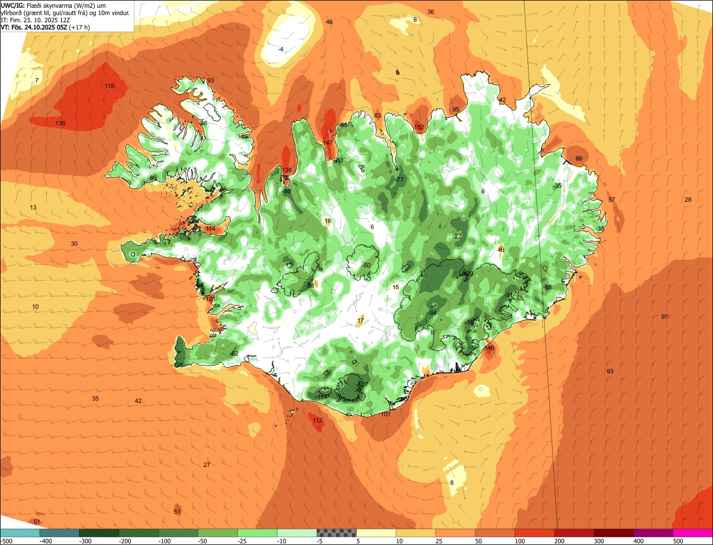Click the '17' value in the southern interior
This screenshot has height=545, width=713.
(x=360, y=321)
